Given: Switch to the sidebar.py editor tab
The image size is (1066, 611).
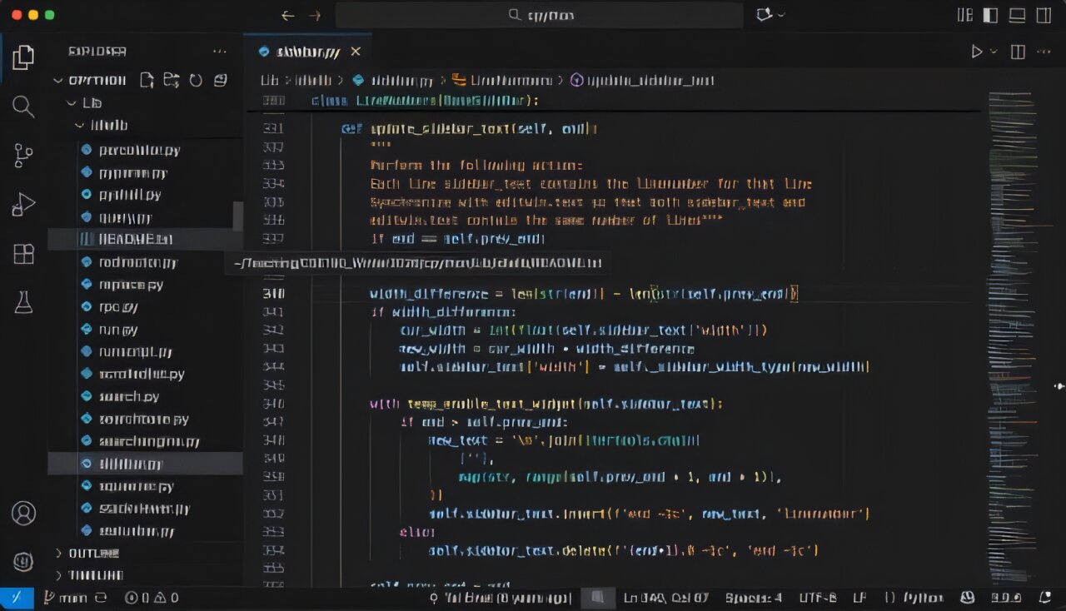Looking at the screenshot, I should tap(308, 51).
